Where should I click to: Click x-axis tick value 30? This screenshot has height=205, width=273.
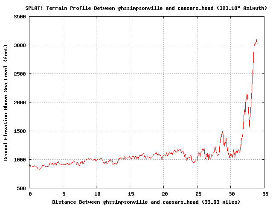tap(232, 194)
